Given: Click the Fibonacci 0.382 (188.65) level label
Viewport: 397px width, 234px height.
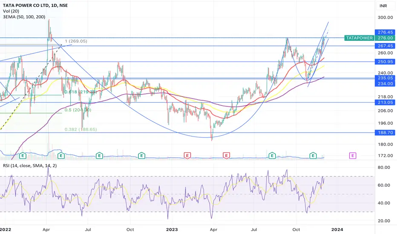Looking at the screenshot, I should (x=81, y=129).
